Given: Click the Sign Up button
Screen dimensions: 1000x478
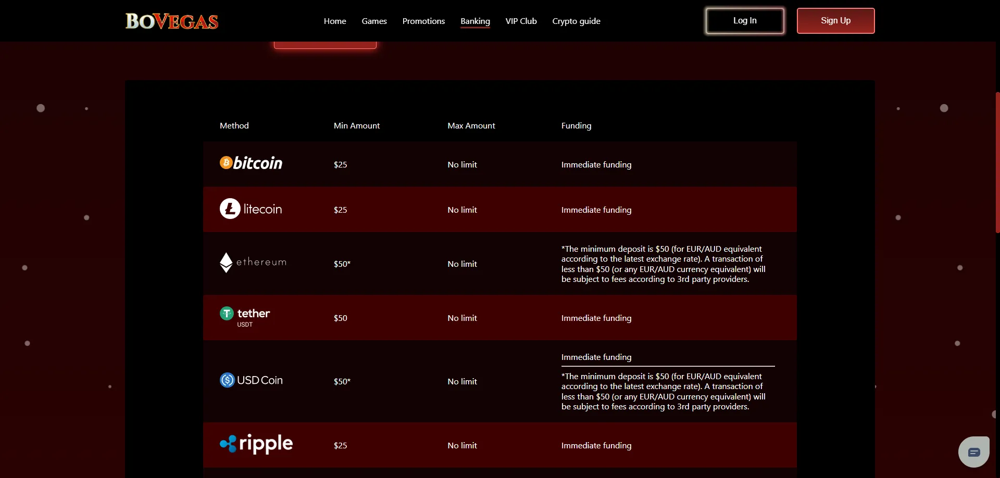Looking at the screenshot, I should pyautogui.click(x=835, y=21).
